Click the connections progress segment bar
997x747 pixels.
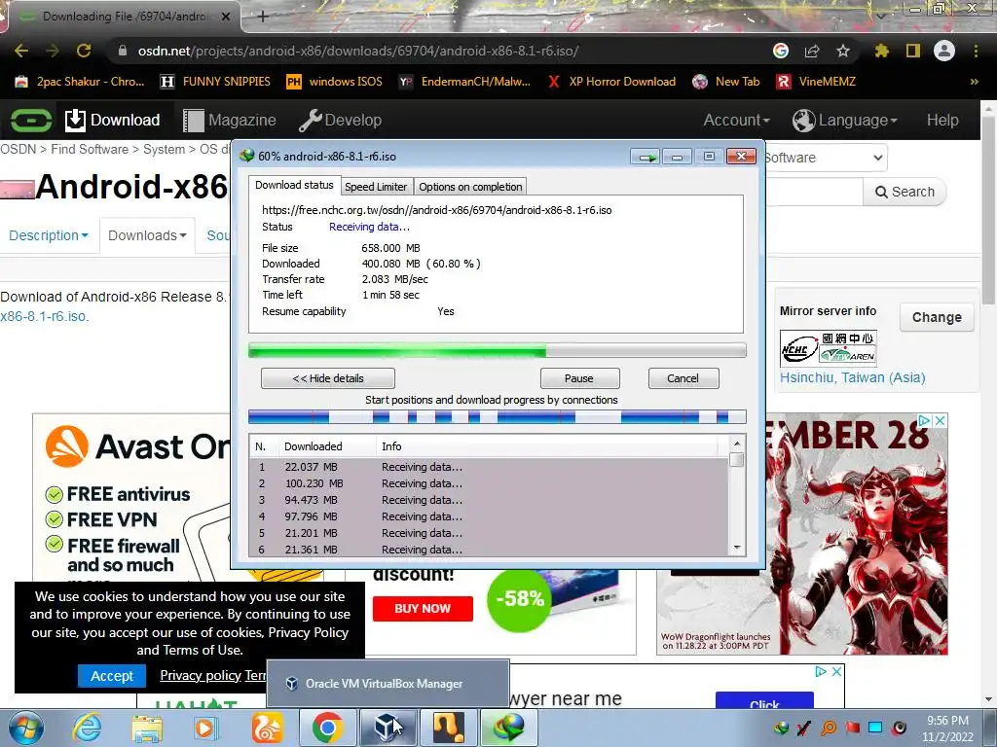click(497, 416)
